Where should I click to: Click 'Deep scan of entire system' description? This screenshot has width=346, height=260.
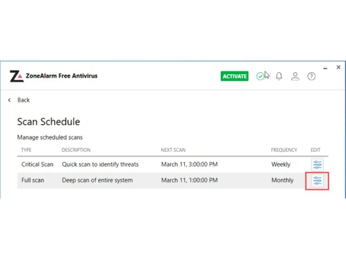(x=97, y=180)
